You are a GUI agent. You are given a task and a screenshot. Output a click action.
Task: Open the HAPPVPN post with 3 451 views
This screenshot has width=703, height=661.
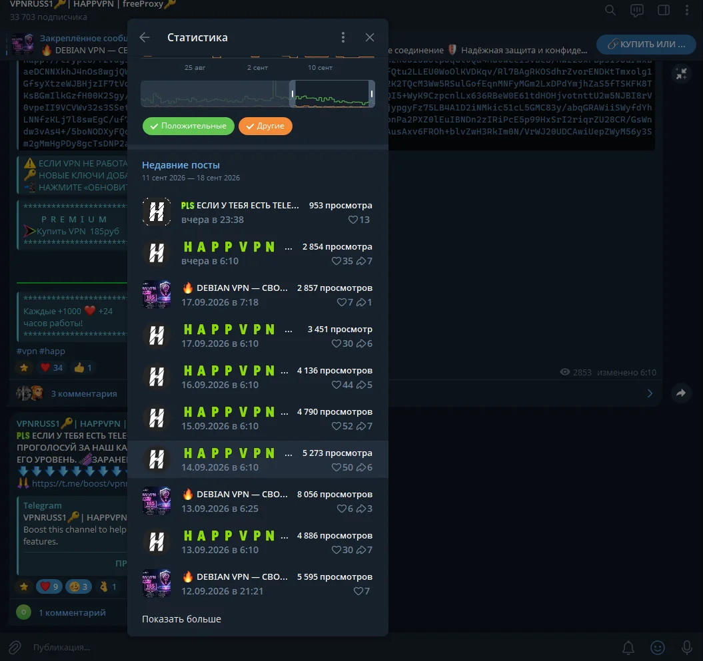[258, 336]
